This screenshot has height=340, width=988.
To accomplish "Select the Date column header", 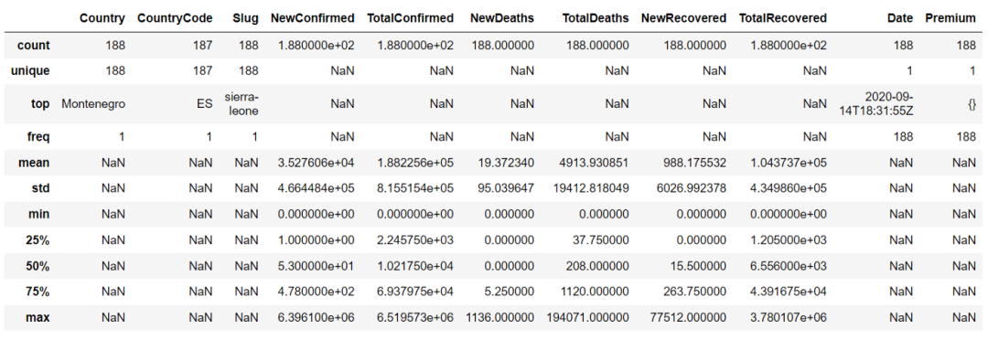I will tap(901, 18).
